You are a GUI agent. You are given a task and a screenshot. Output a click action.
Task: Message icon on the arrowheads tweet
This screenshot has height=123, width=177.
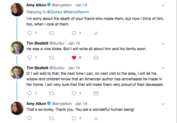click(96, 93)
